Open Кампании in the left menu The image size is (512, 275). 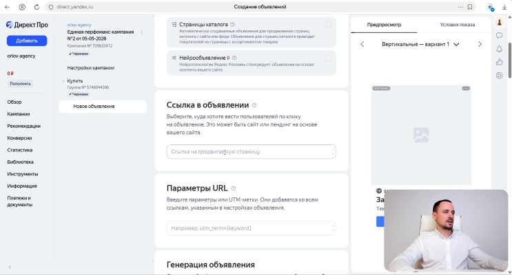[x=19, y=114]
